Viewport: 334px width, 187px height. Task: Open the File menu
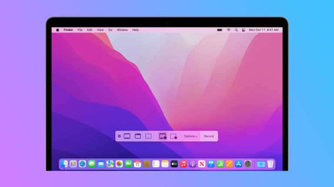80,30
